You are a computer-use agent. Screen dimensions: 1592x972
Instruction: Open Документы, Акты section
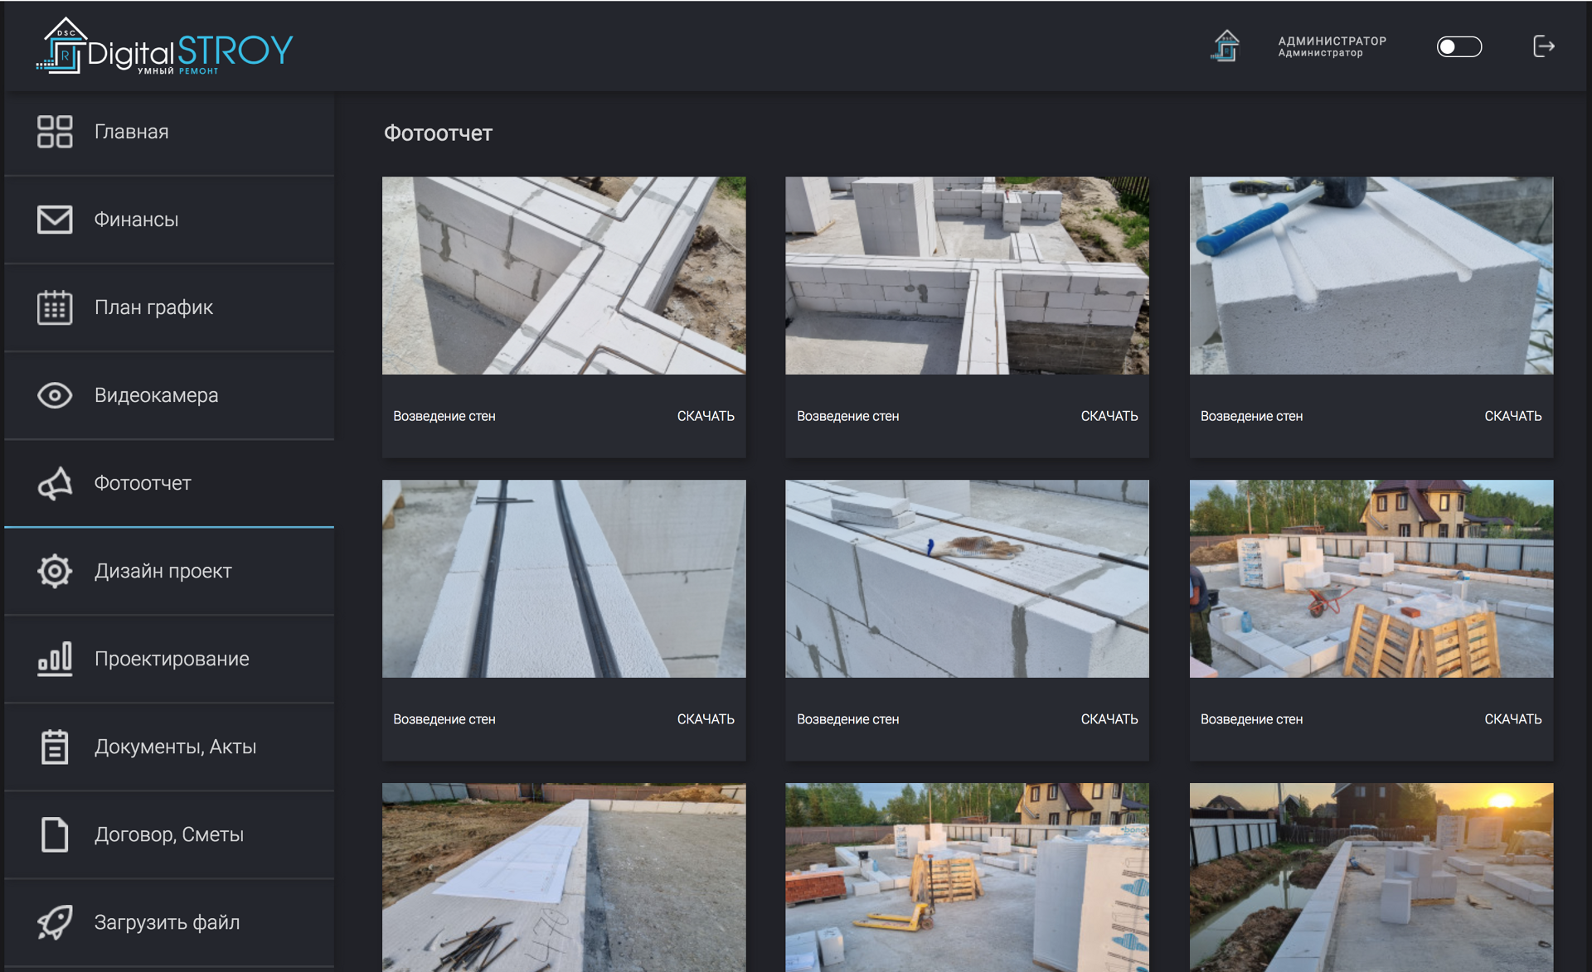click(169, 747)
